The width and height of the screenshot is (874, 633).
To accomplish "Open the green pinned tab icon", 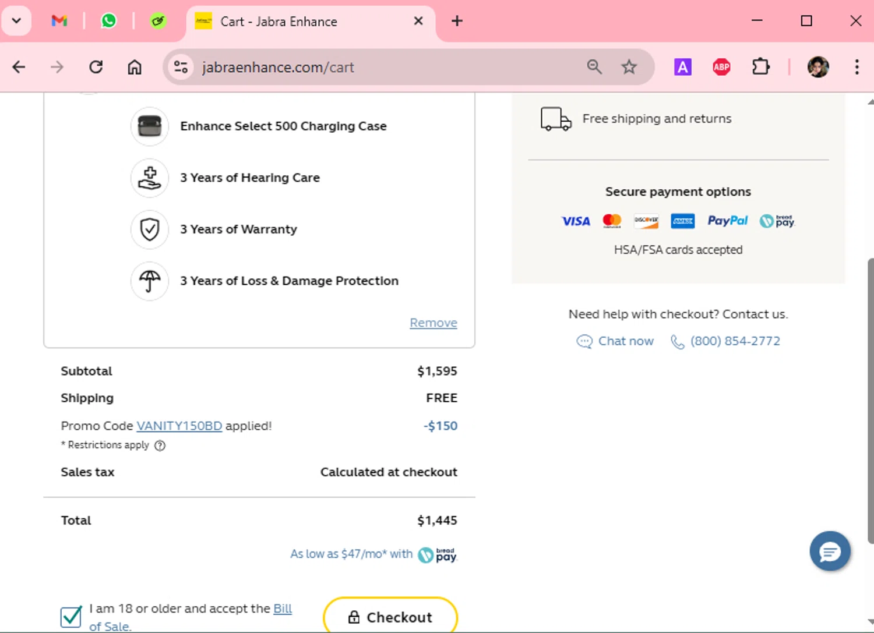I will click(x=158, y=22).
